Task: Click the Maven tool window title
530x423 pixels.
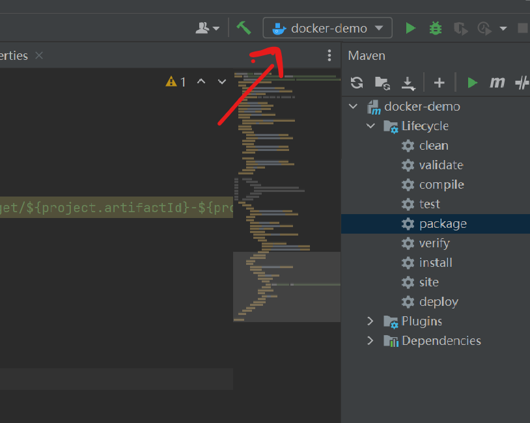Action: (367, 55)
